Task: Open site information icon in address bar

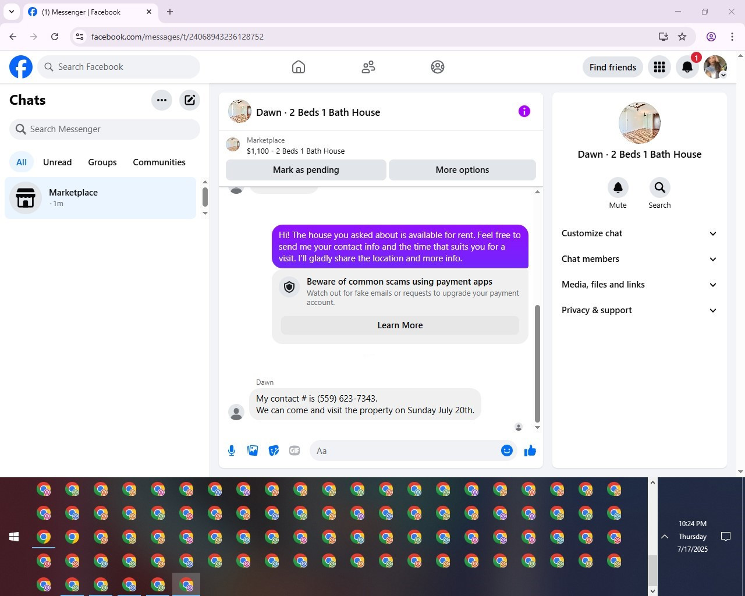Action: pyautogui.click(x=80, y=37)
